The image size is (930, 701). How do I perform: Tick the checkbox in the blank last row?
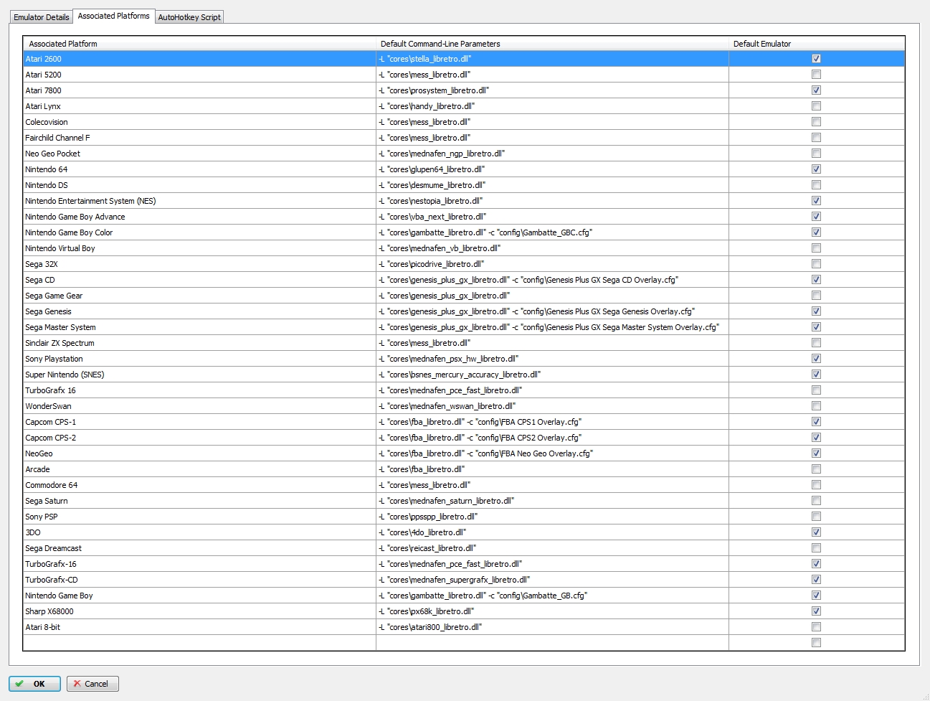[816, 643]
